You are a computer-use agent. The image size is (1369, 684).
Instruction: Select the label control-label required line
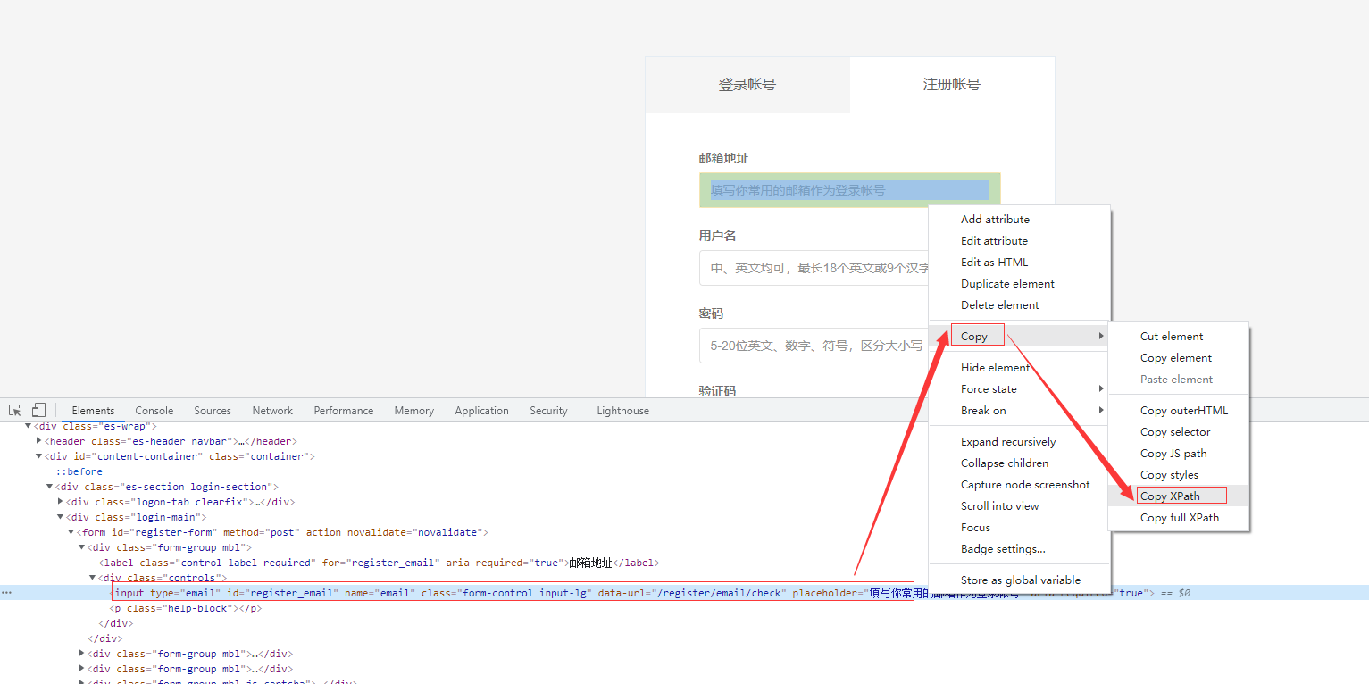[x=379, y=563]
